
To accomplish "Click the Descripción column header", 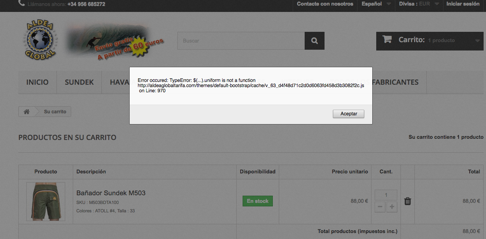I will (91, 172).
